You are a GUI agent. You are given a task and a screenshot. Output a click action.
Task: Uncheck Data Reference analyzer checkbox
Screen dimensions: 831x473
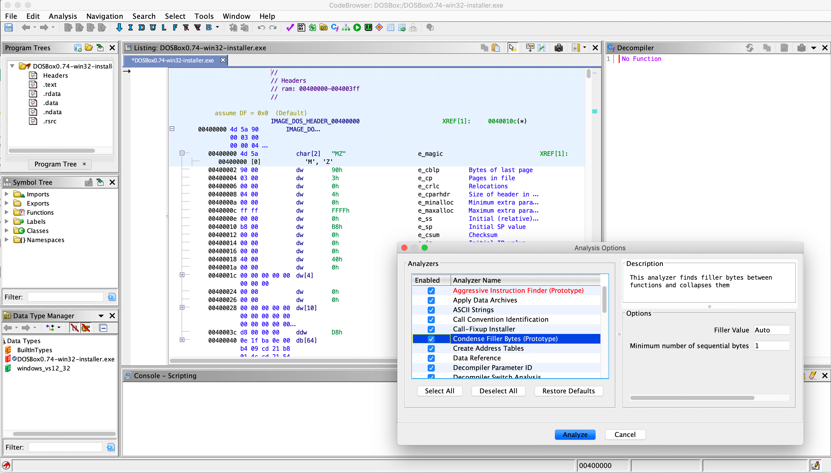click(x=431, y=358)
